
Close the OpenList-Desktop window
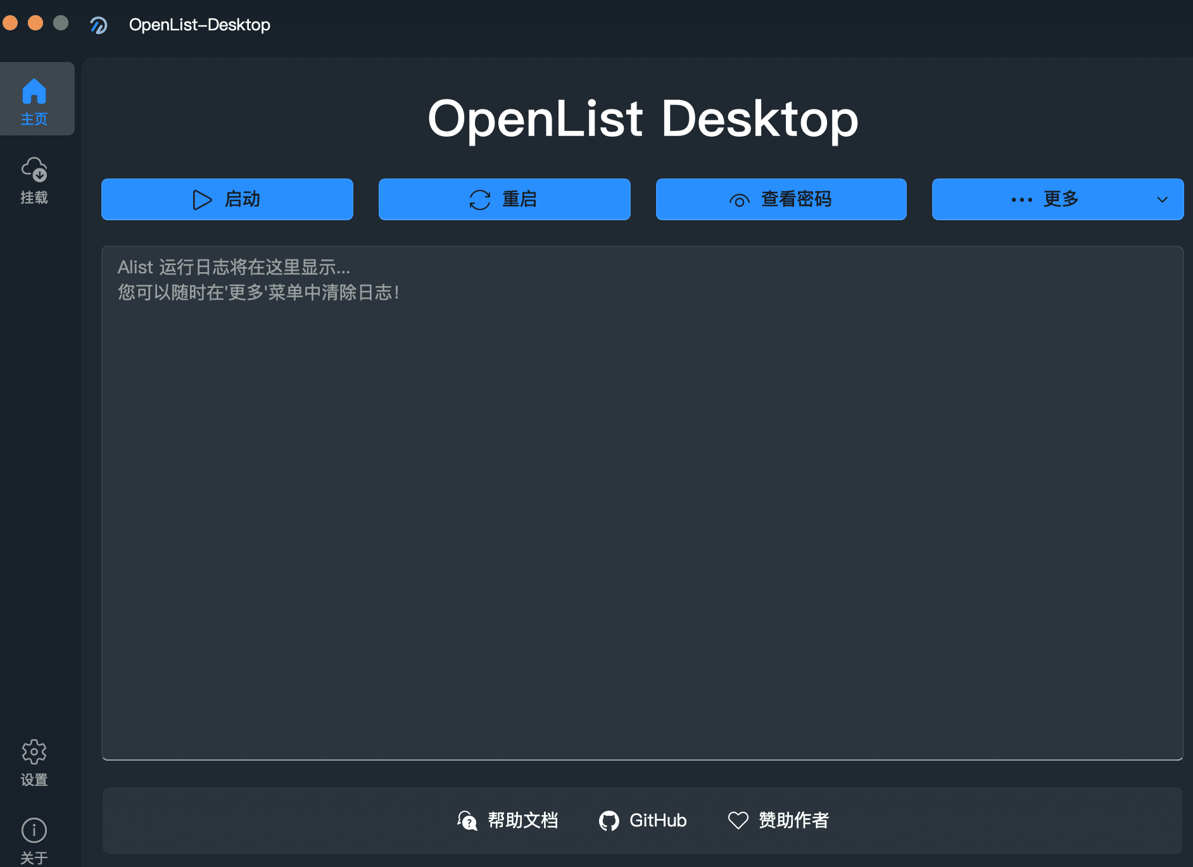(9, 23)
